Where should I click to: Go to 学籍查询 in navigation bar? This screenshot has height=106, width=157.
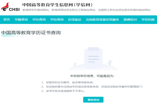(x=21, y=19)
